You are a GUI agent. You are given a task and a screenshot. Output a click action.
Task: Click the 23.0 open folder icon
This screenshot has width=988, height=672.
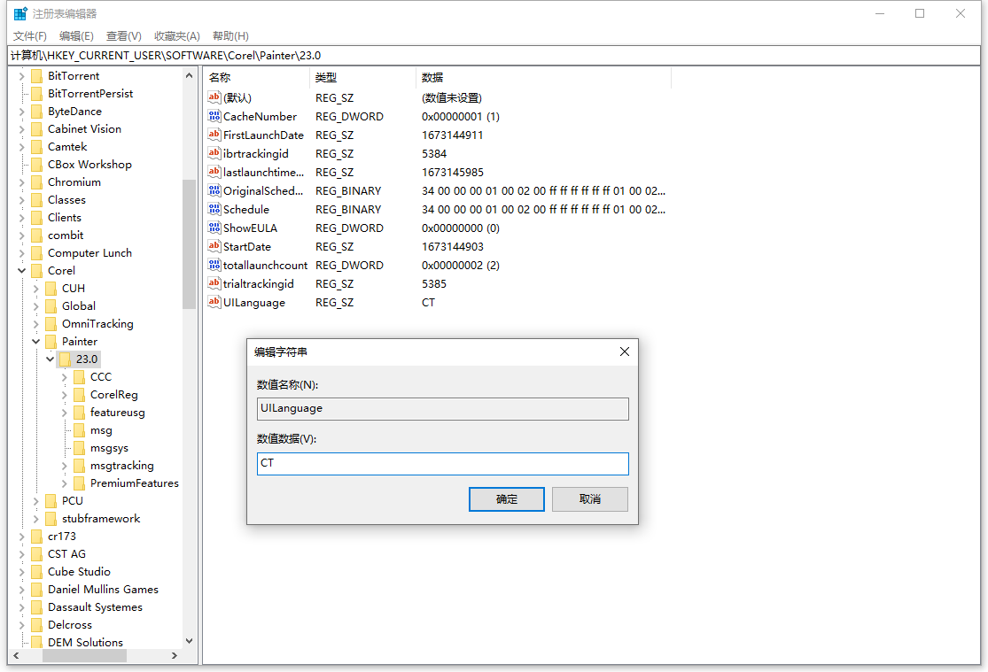[65, 359]
